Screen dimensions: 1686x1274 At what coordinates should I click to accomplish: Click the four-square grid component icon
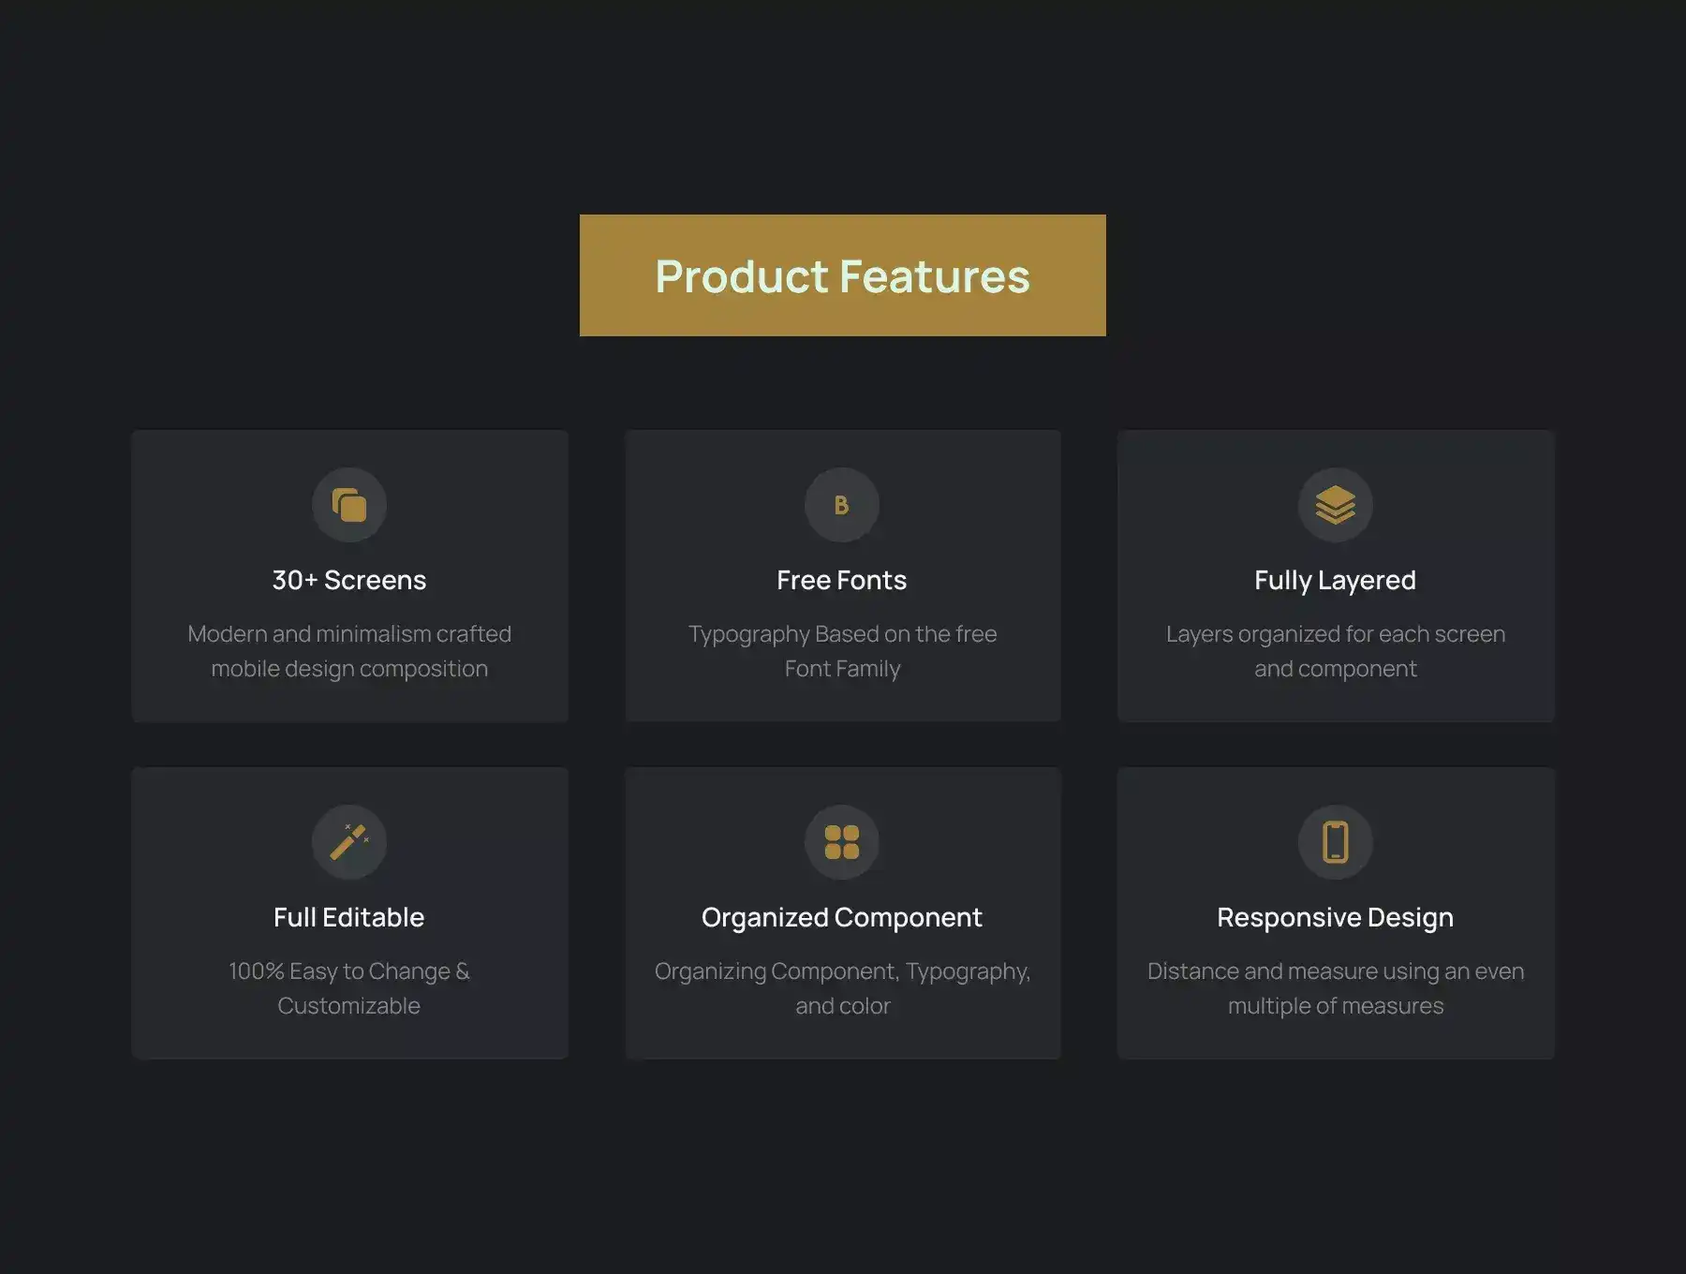tap(841, 842)
